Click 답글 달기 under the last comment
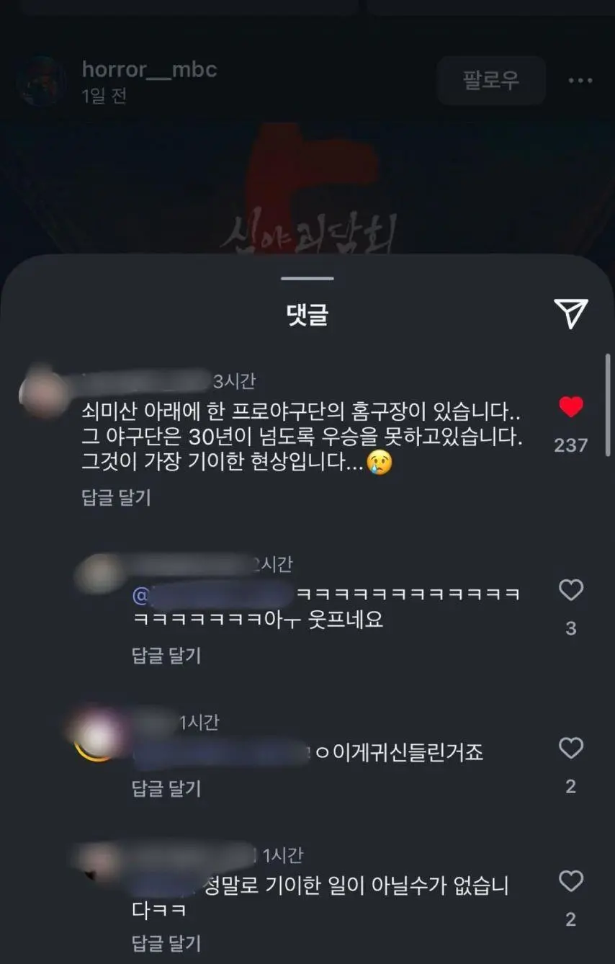 pos(166,943)
